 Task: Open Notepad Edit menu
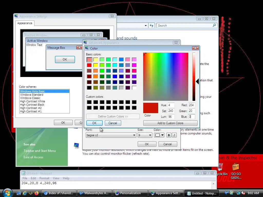(x=33, y=178)
